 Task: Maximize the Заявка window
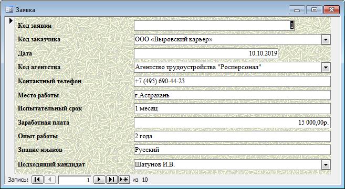point(314,9)
